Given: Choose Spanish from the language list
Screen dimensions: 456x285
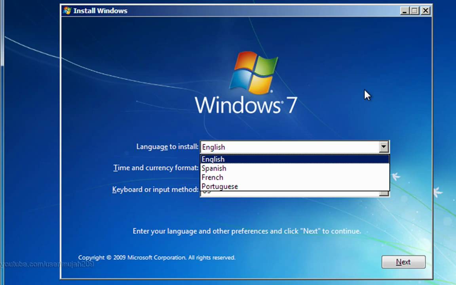Looking at the screenshot, I should click(x=295, y=168).
